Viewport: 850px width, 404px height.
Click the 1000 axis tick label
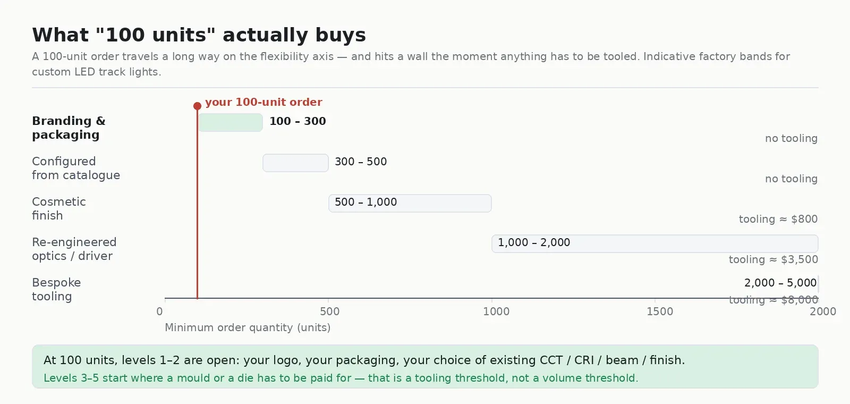click(496, 312)
